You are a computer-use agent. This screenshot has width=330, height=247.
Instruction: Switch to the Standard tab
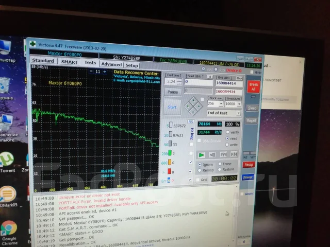(43, 61)
